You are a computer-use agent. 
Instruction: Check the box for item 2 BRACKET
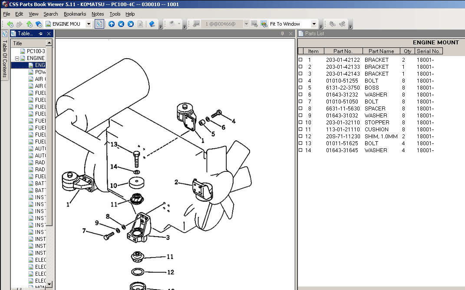click(300, 67)
